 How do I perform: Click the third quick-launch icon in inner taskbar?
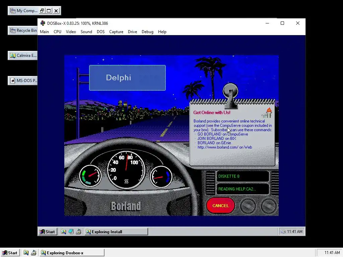point(78,232)
